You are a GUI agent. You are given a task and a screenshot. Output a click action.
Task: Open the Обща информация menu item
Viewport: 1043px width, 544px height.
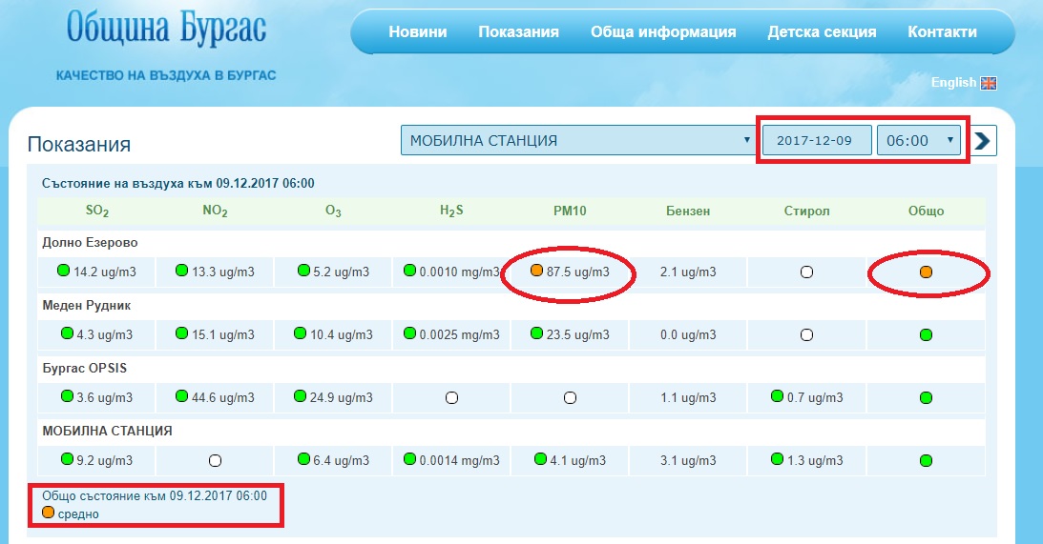(663, 31)
